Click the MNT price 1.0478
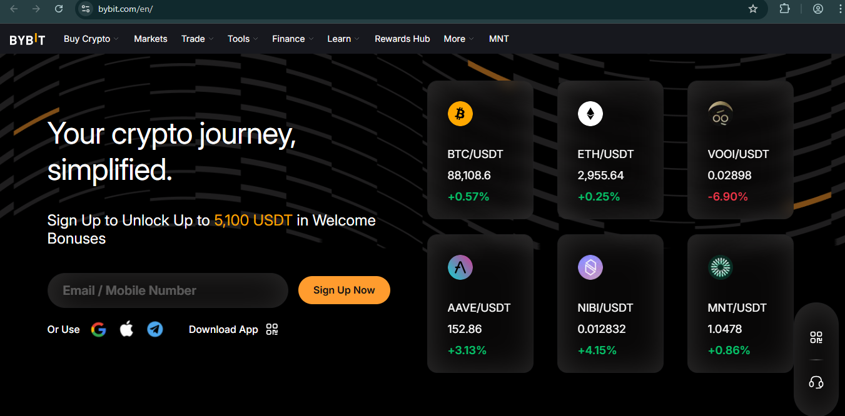Image resolution: width=845 pixels, height=416 pixels. coord(725,329)
